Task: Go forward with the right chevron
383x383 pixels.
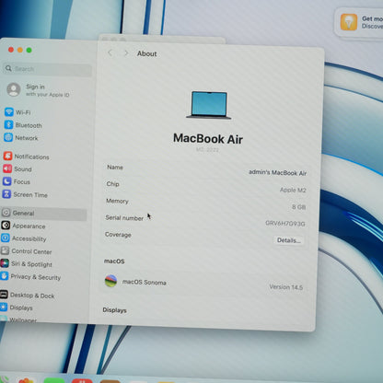Action: point(126,53)
